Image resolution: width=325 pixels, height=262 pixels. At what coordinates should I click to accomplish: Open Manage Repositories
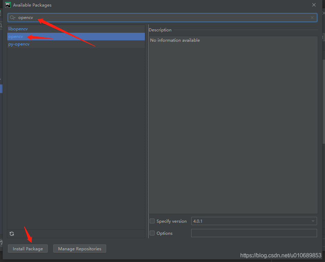click(80, 248)
